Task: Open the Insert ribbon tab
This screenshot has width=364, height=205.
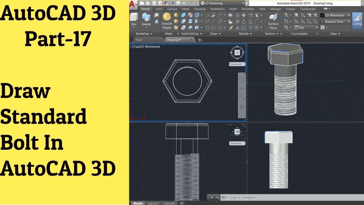Action: [233, 9]
